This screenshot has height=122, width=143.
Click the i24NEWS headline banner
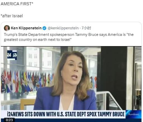(x=66, y=114)
